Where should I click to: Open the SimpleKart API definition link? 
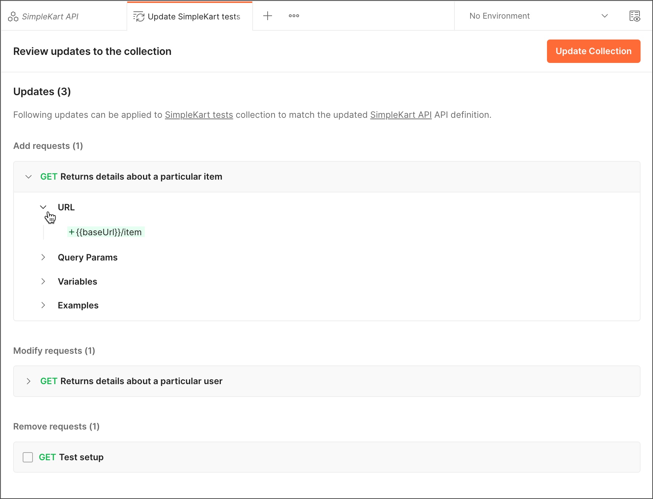point(401,115)
